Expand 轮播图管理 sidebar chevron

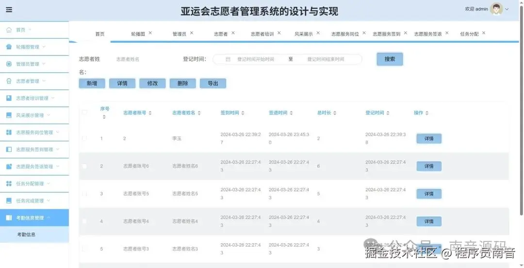point(44,47)
